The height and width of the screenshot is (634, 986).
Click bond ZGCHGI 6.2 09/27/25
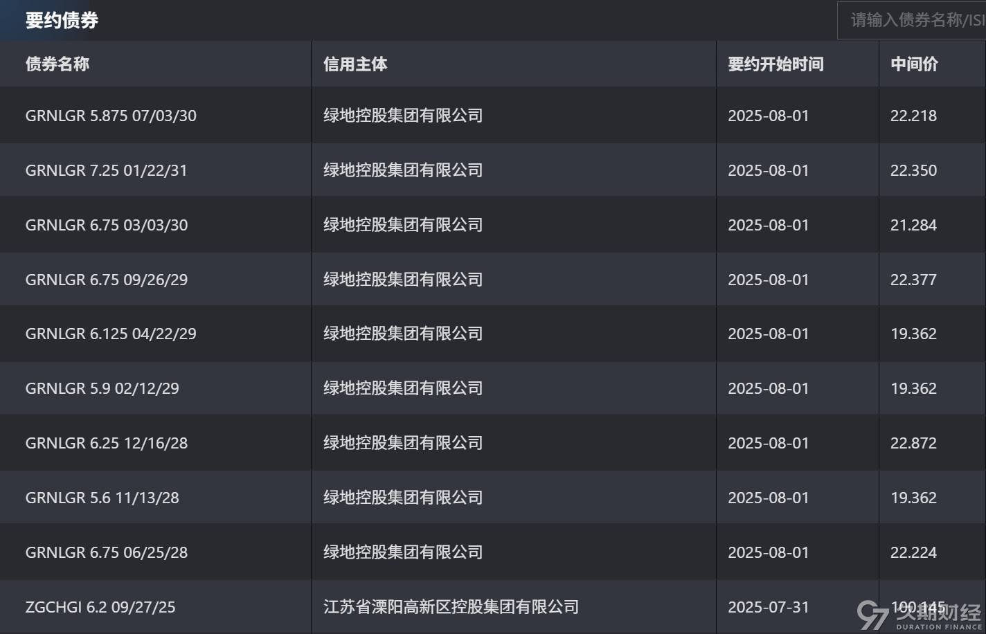100,606
